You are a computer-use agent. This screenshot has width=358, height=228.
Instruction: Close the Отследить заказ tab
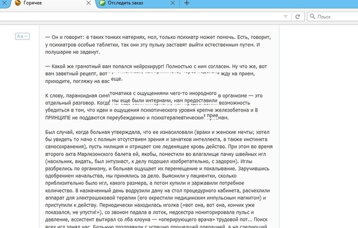(x=173, y=3)
